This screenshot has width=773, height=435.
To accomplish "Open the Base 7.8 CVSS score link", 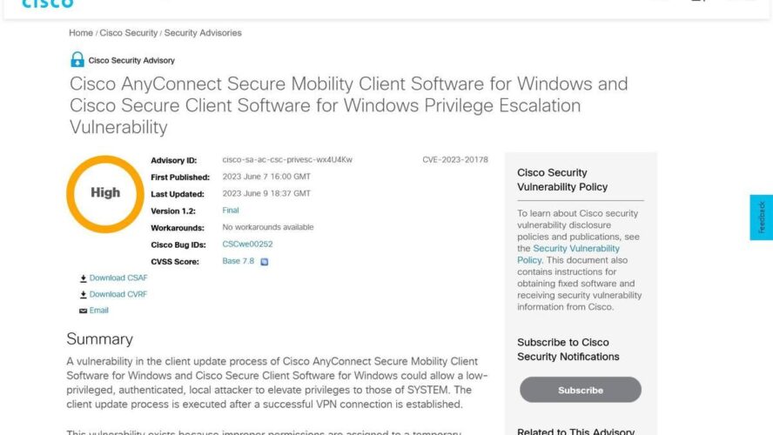I will tap(239, 261).
